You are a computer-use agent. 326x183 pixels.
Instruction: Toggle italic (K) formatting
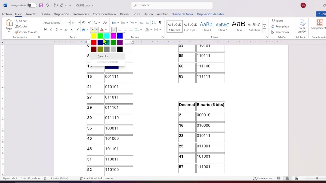click(x=51, y=30)
